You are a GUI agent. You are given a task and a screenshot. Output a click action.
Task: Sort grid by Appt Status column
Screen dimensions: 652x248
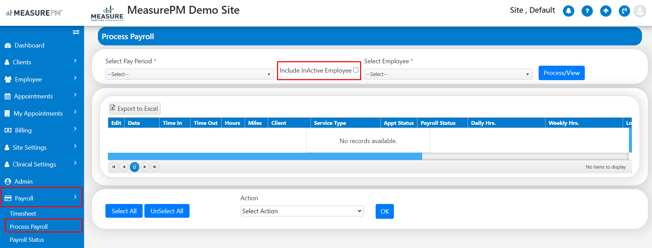tap(399, 123)
